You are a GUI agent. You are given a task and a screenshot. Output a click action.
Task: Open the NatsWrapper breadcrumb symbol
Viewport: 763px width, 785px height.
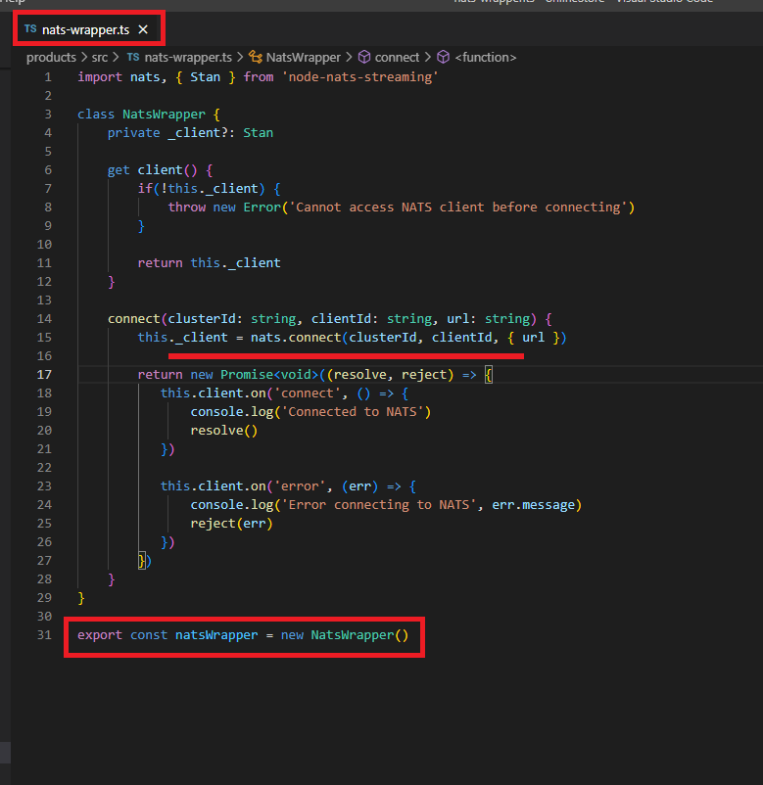coord(303,58)
